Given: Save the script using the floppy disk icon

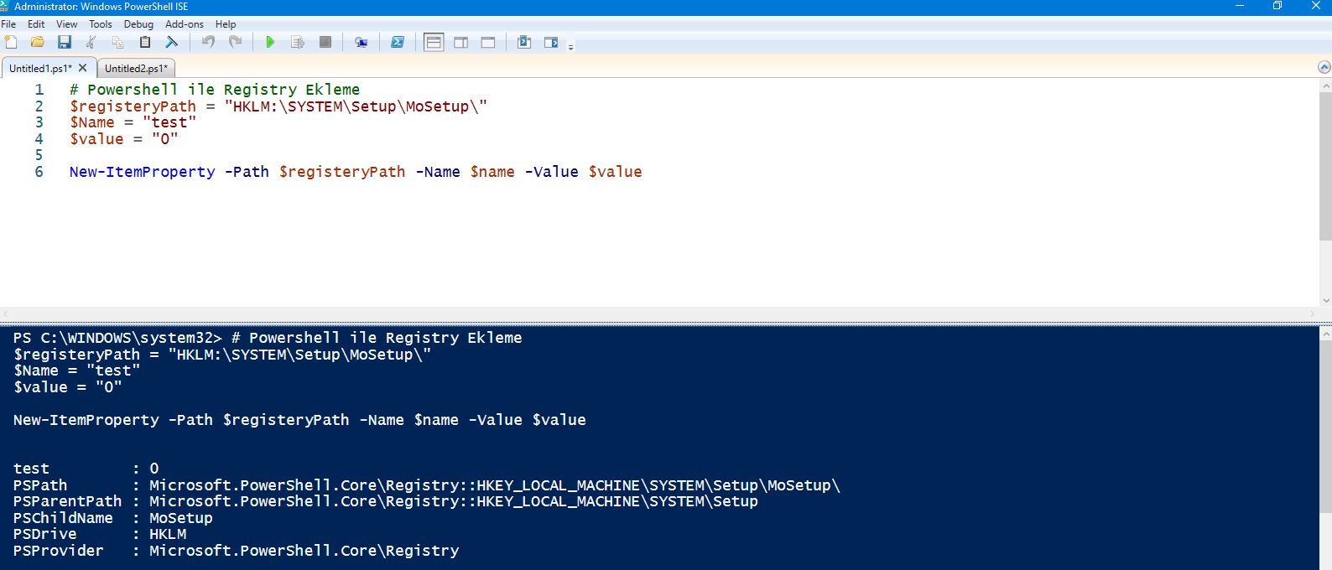Looking at the screenshot, I should click(65, 42).
